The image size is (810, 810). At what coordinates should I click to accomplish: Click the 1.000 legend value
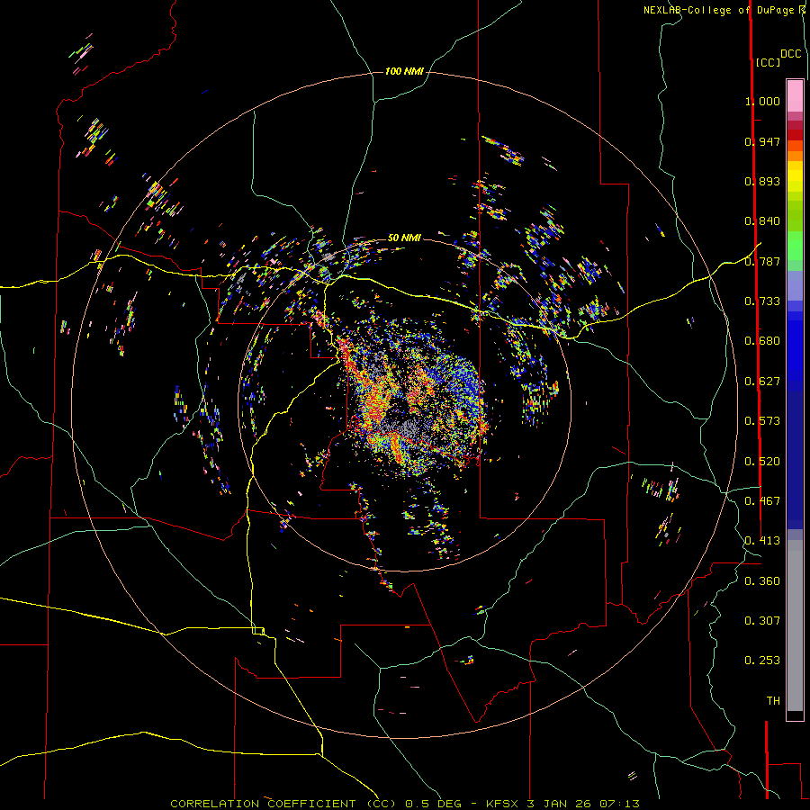tap(762, 101)
